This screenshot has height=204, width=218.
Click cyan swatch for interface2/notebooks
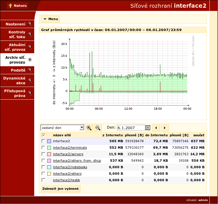(x=49, y=167)
